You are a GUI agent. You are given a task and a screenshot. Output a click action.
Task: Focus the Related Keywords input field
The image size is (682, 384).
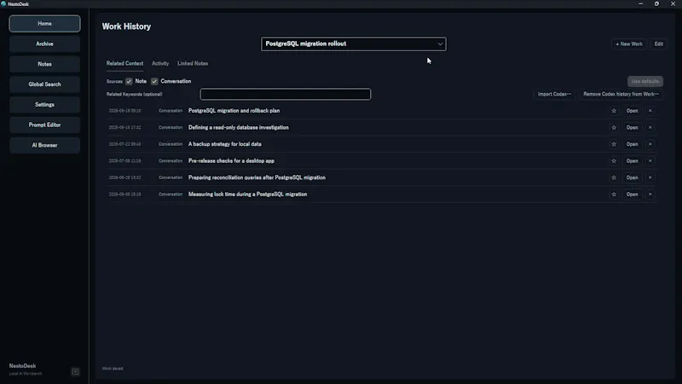[286, 94]
